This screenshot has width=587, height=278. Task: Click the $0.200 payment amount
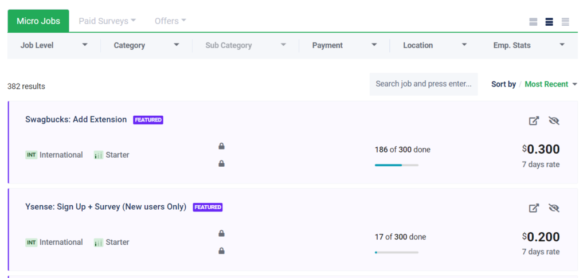tap(541, 237)
